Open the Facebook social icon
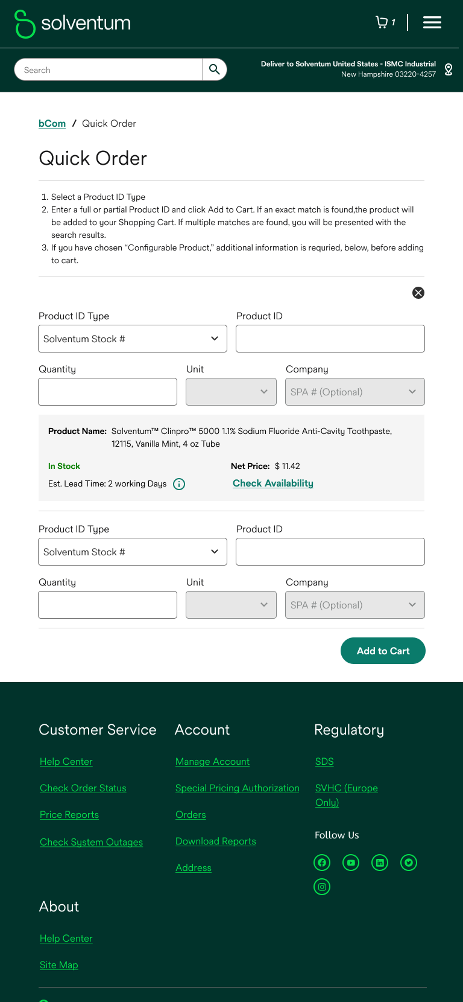This screenshot has height=1002, width=463. coord(322,863)
